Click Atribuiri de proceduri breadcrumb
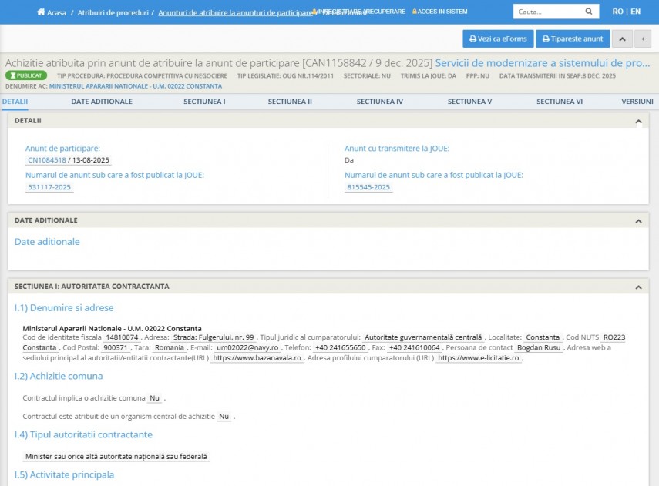659x486 pixels. 113,13
